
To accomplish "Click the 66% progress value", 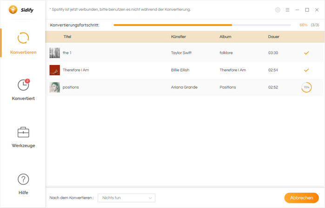I will pyautogui.click(x=304, y=25).
